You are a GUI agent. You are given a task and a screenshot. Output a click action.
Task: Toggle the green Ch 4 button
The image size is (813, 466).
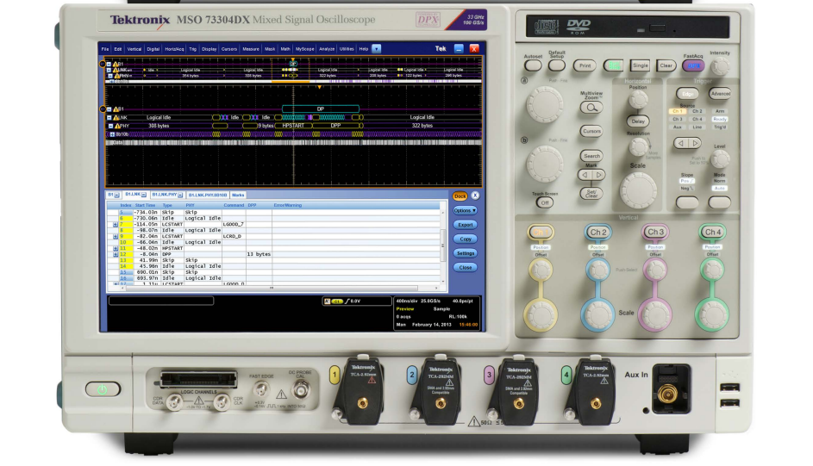tap(712, 232)
